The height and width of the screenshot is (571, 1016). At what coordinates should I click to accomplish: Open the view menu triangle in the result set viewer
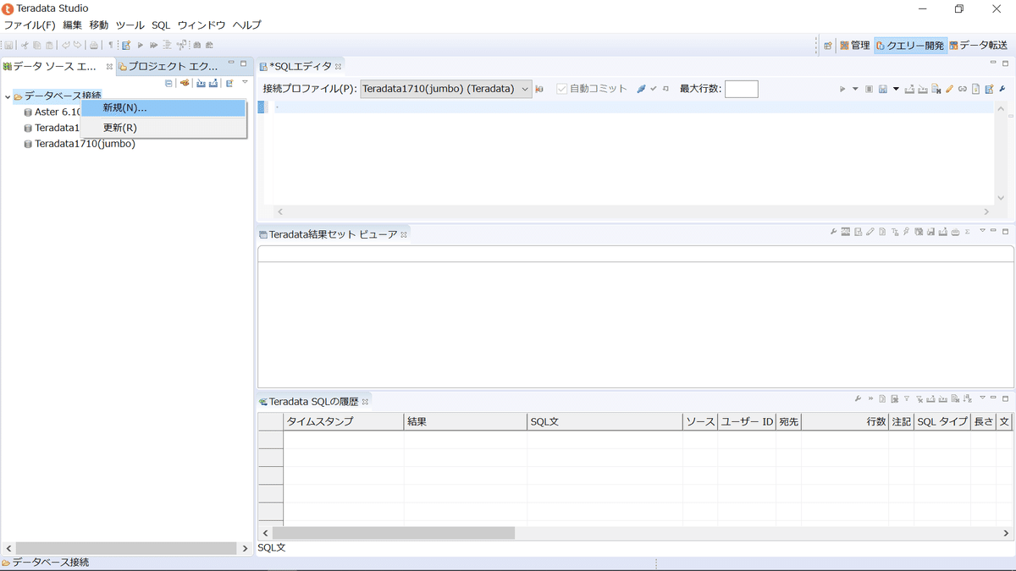(982, 229)
